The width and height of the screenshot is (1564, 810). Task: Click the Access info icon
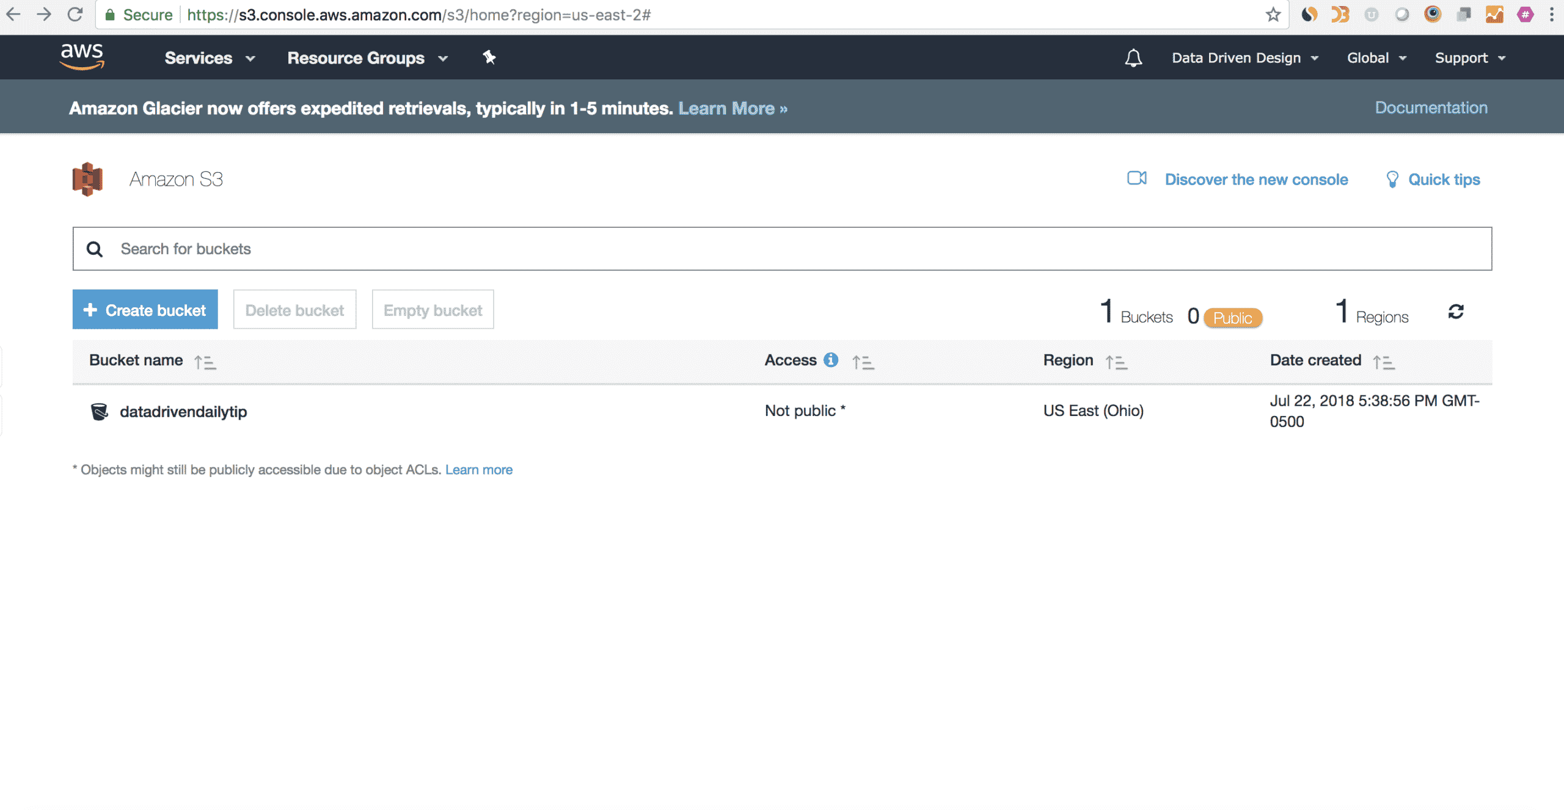point(830,360)
